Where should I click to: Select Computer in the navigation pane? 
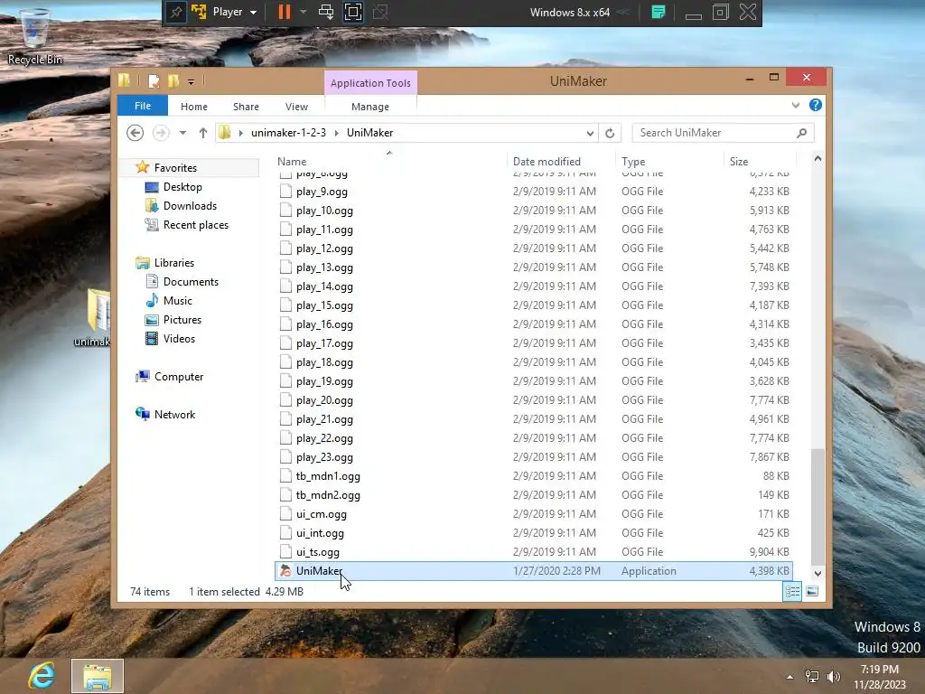[x=178, y=377]
